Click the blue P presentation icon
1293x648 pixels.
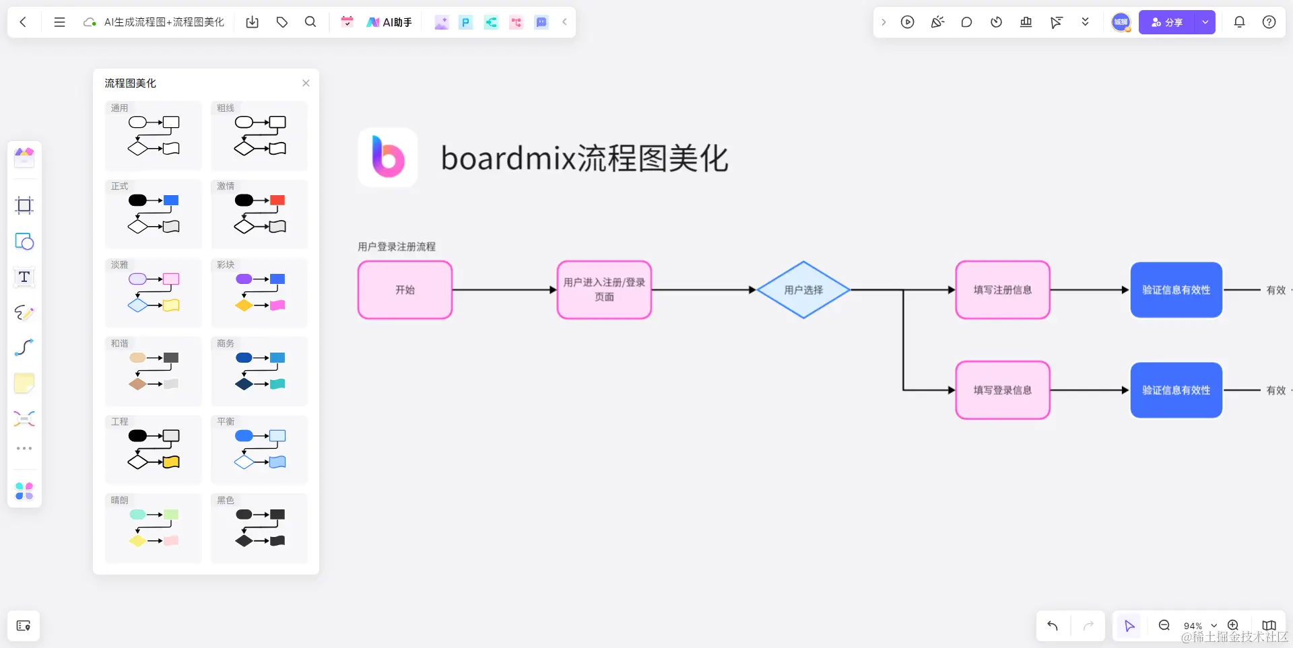pyautogui.click(x=465, y=22)
